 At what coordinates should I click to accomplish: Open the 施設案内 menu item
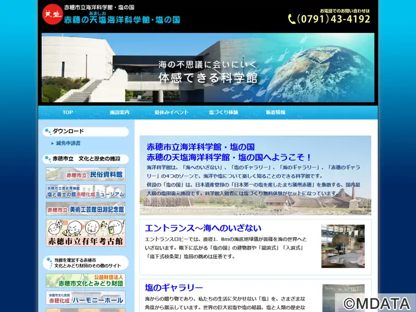coord(120,112)
